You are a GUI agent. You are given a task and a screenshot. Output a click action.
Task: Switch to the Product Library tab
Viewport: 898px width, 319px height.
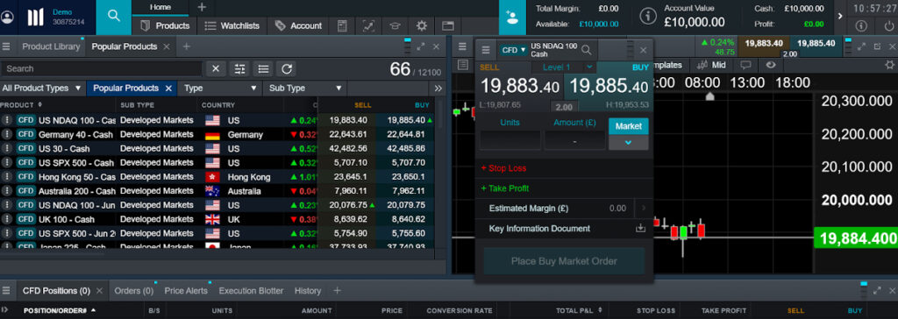point(51,47)
